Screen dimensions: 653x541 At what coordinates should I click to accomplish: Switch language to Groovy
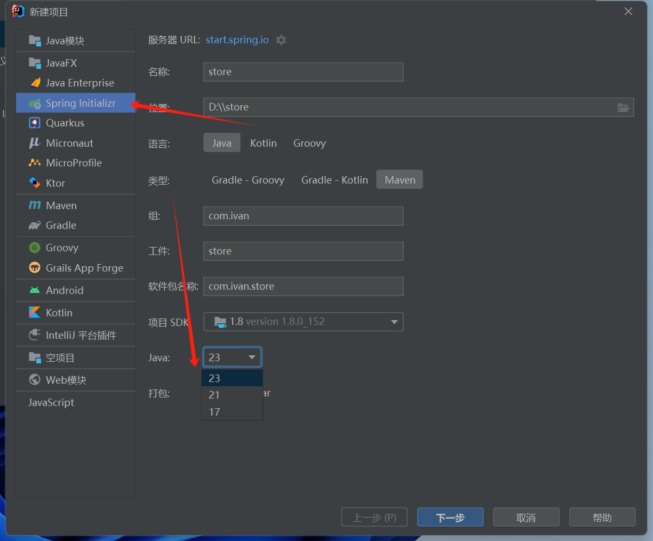tap(309, 143)
